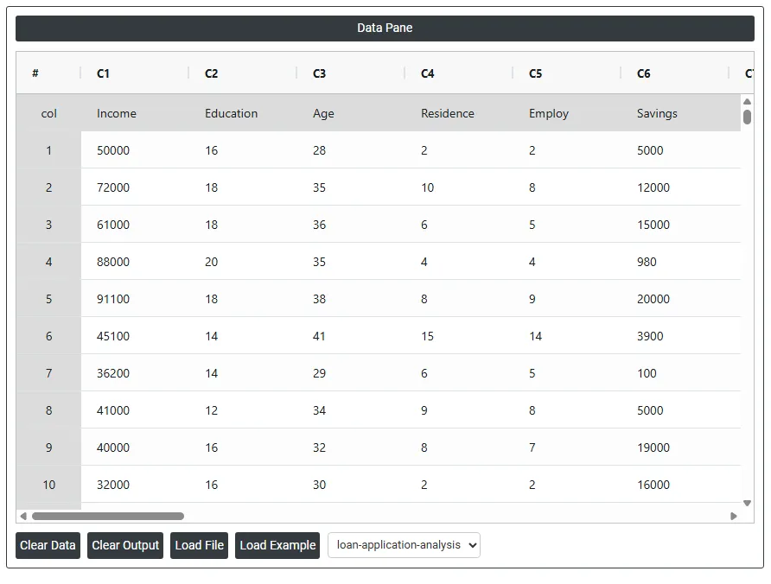The image size is (771, 584).
Task: Click the Age cell 38
Action: [351, 299]
